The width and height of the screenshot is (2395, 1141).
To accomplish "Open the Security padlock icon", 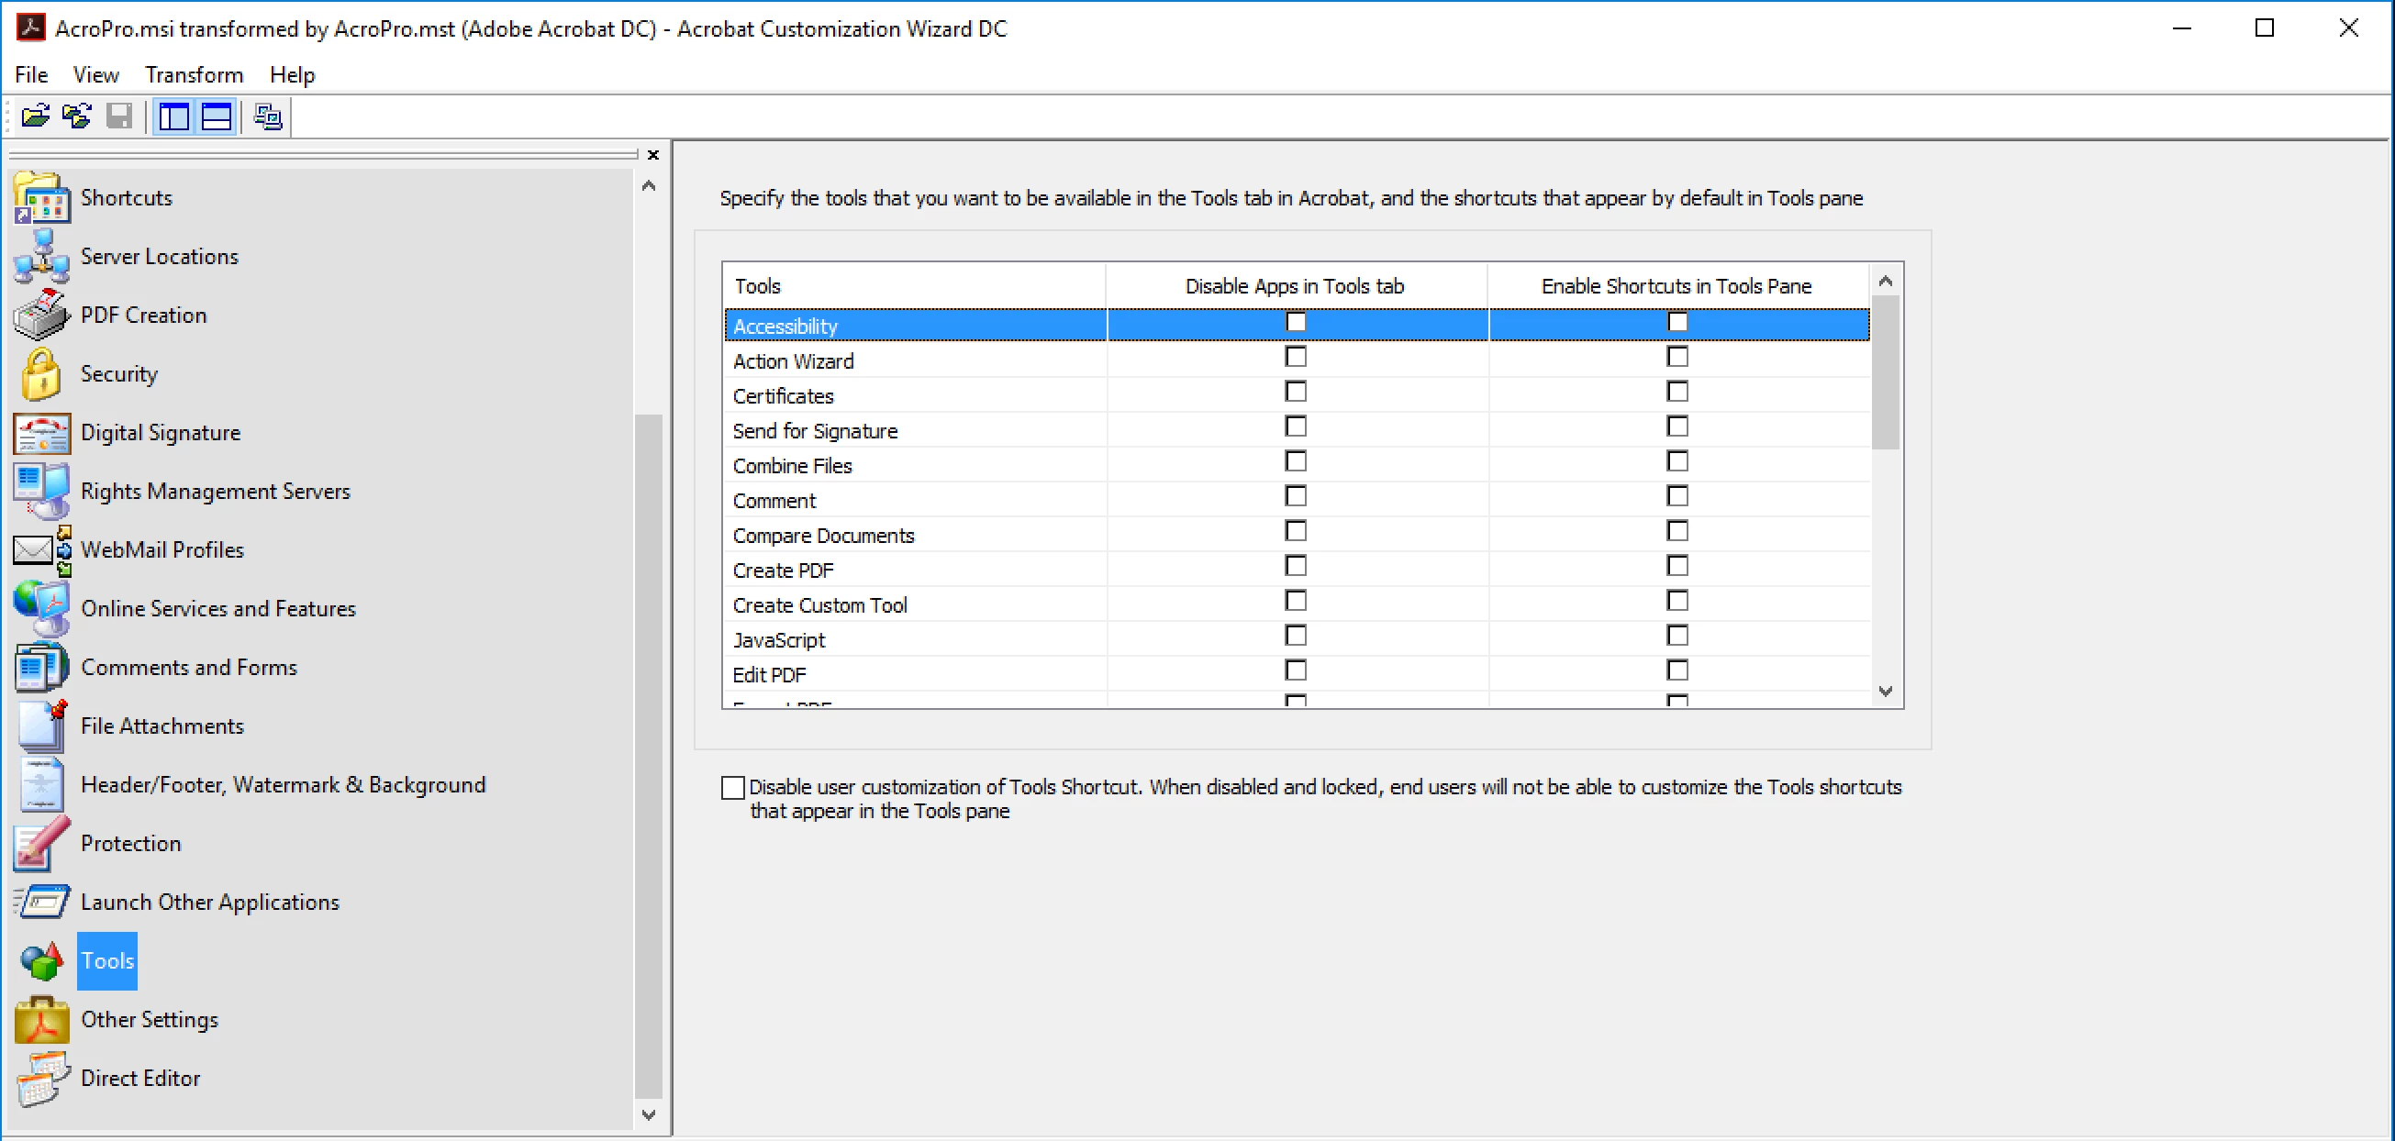I will [x=42, y=373].
